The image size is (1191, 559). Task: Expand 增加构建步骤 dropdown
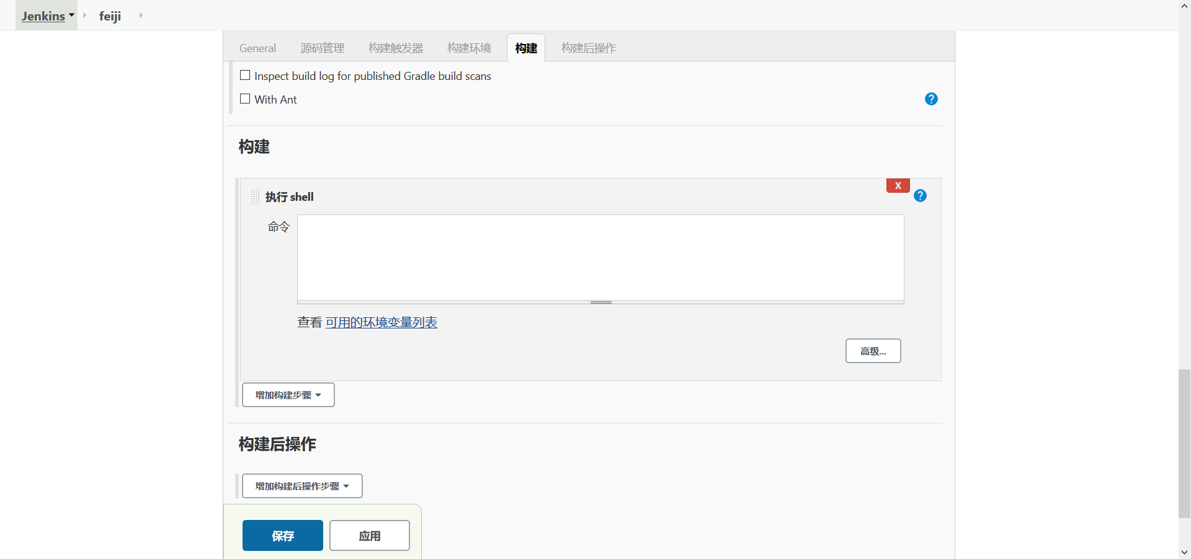pos(288,395)
